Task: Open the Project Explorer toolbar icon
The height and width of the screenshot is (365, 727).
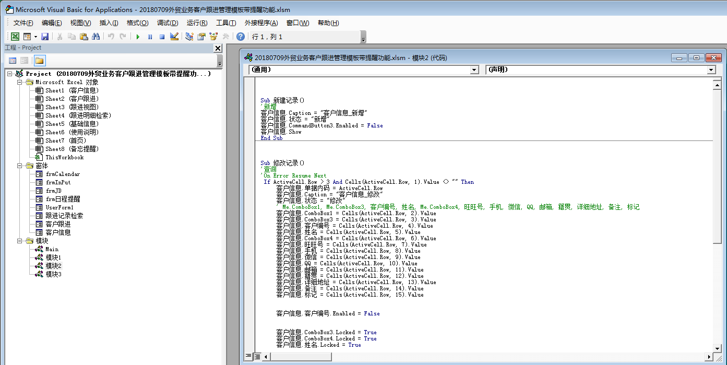Action: pyautogui.click(x=189, y=37)
